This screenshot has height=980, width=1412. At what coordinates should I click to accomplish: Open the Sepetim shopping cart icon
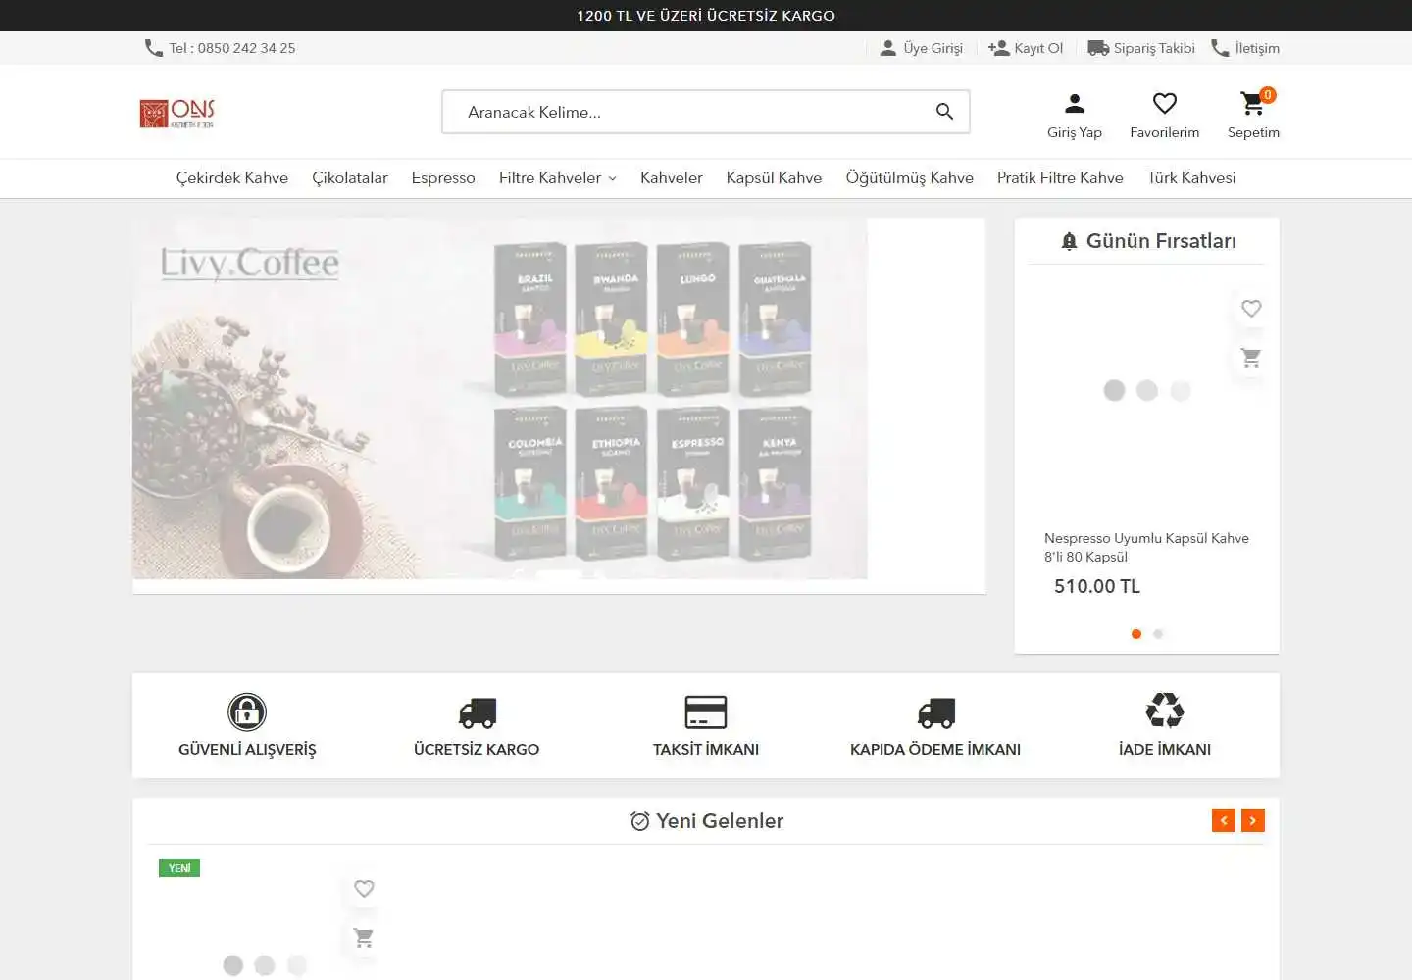pyautogui.click(x=1252, y=103)
